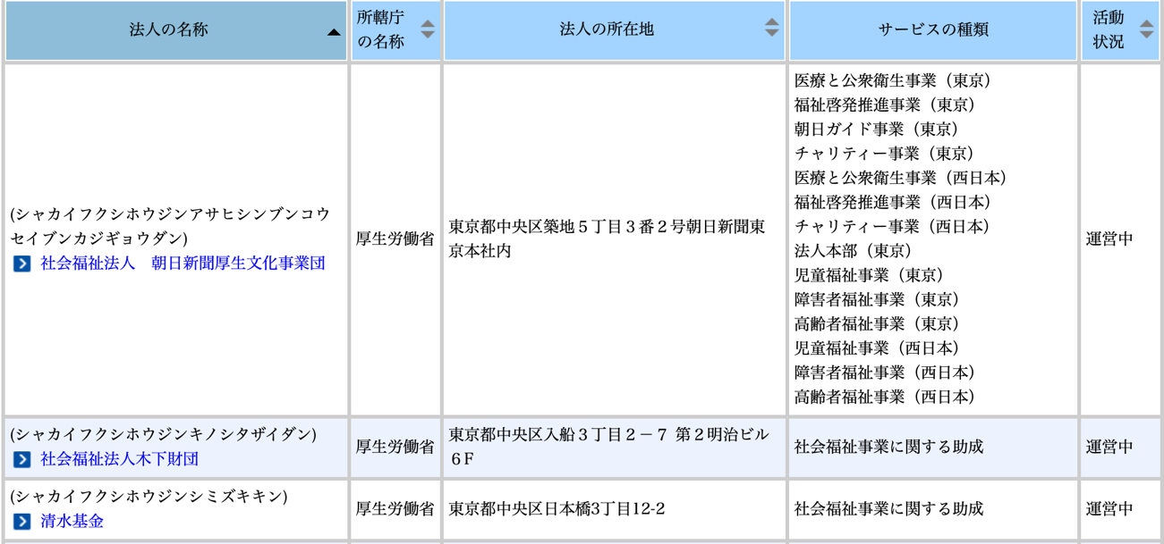Open 社会福祉法人 朝日新聞厚生文化事業団 link

click(x=183, y=264)
